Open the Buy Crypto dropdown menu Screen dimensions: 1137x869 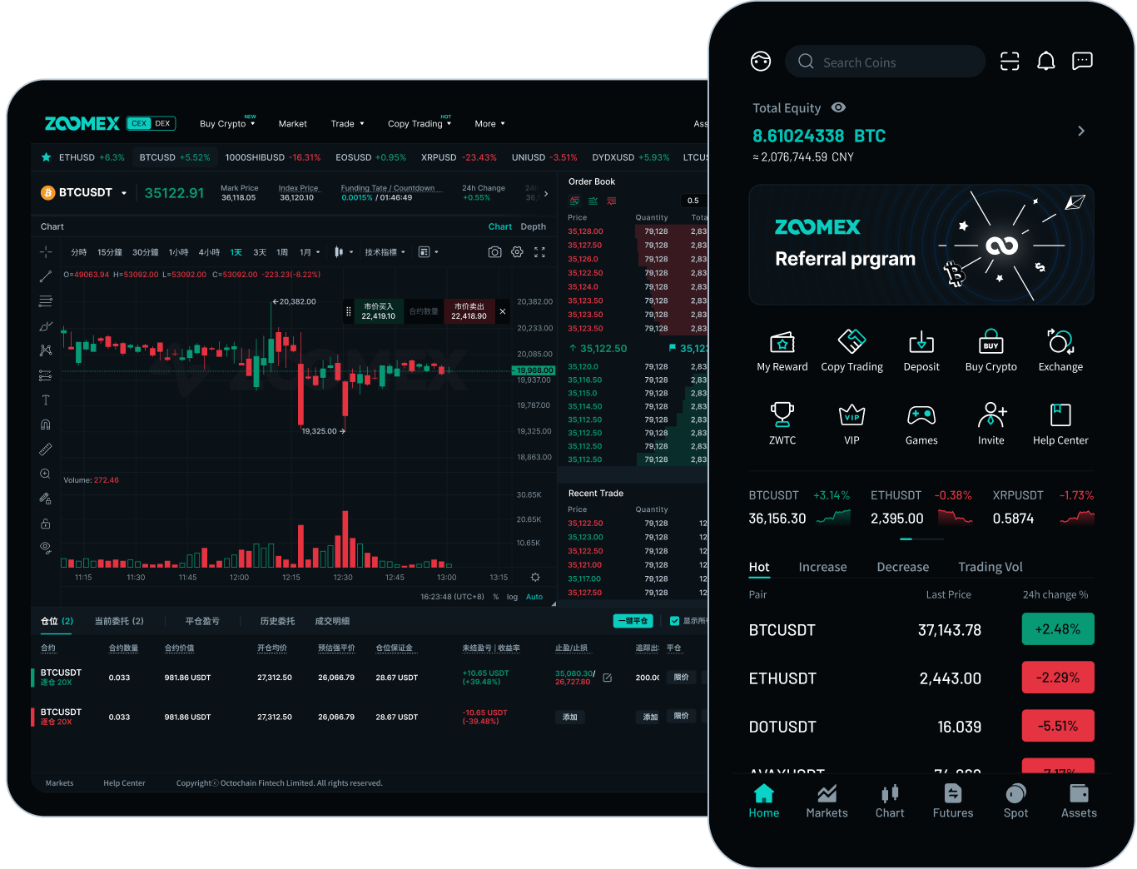click(x=227, y=123)
